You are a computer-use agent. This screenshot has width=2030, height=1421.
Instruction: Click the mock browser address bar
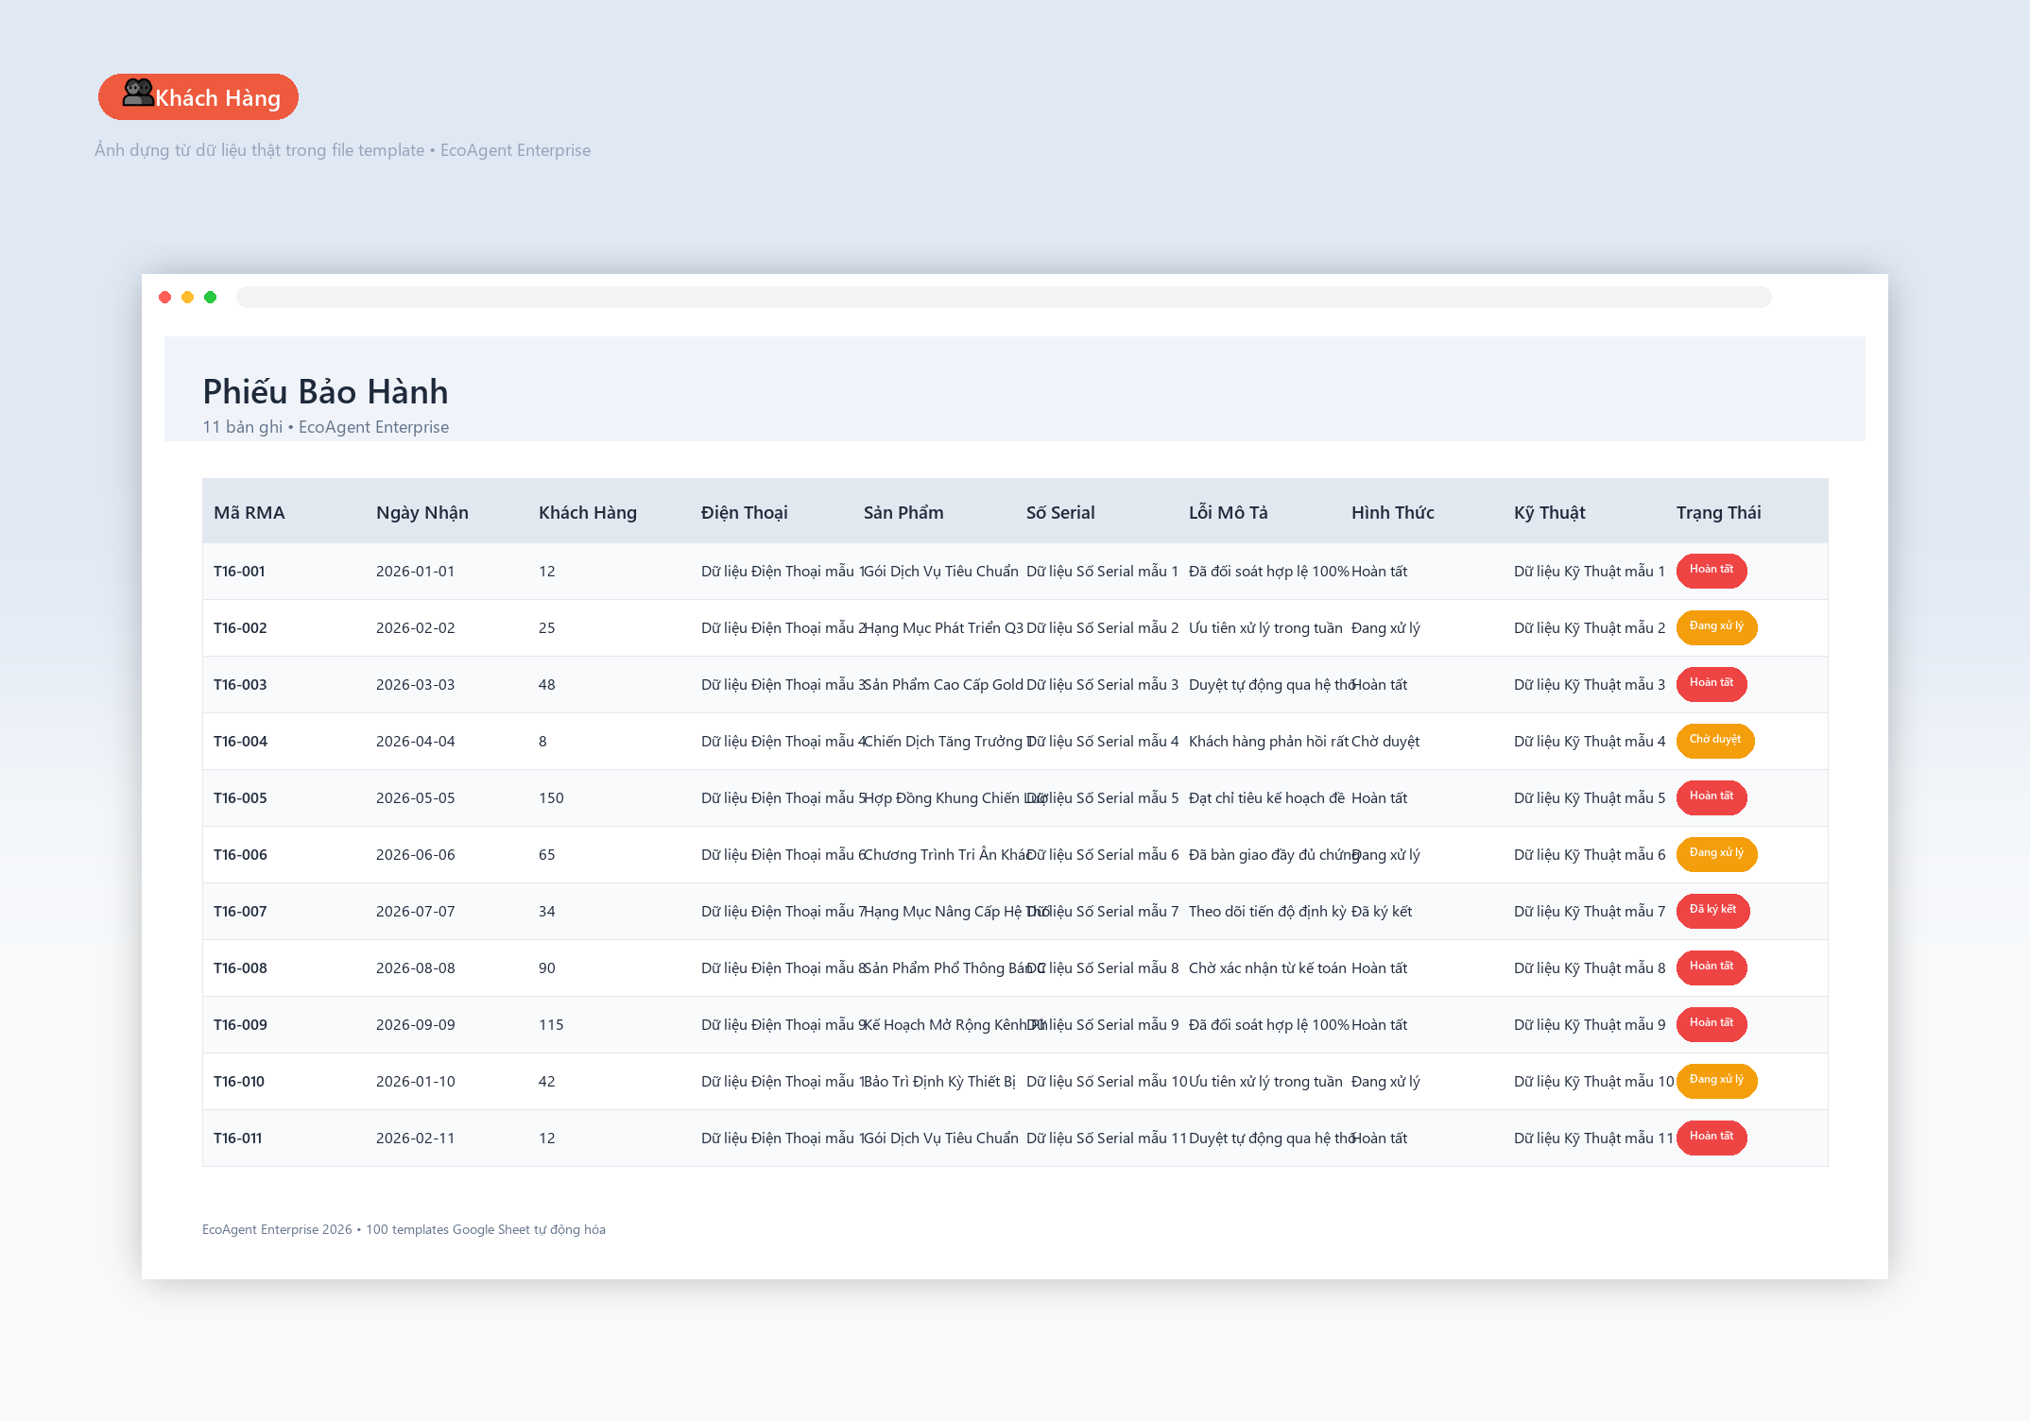coord(1004,298)
